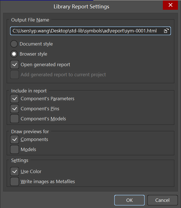Close the Library Report Settings dialog
The height and width of the screenshot is (208, 181).
(x=170, y=5)
